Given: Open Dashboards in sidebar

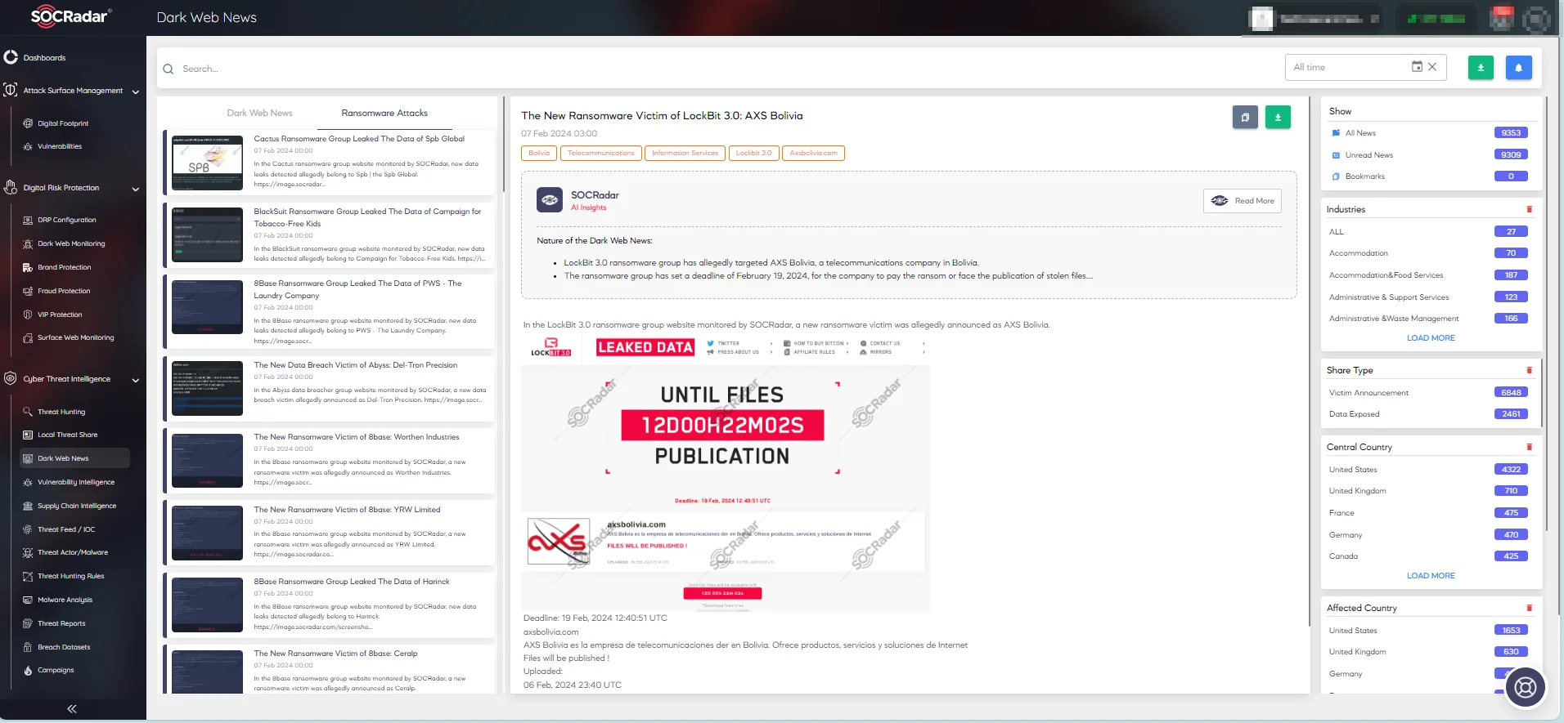Looking at the screenshot, I should [44, 58].
